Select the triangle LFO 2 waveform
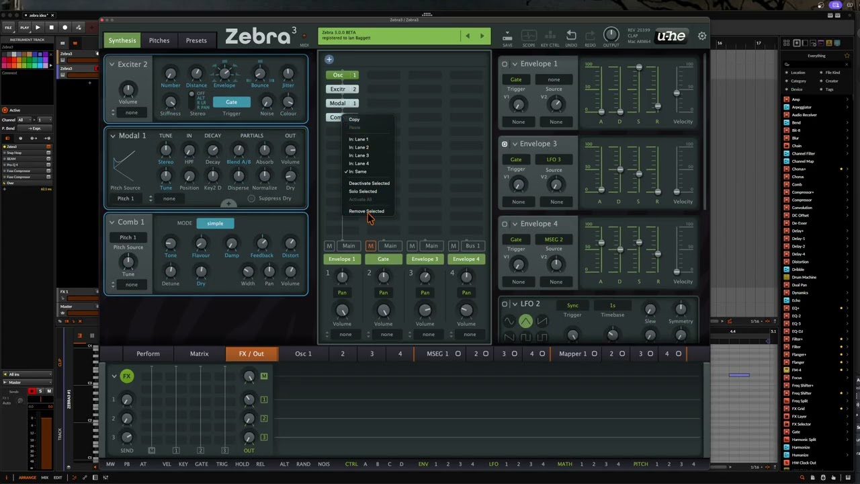This screenshot has width=860, height=484. tap(525, 321)
